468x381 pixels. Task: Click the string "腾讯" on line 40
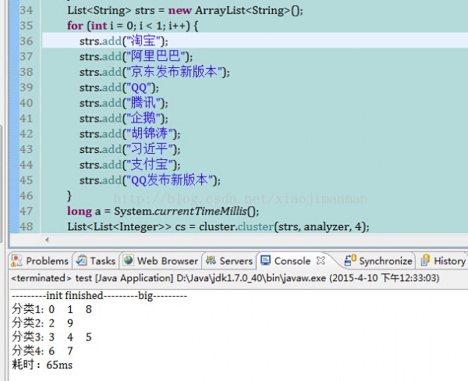[144, 103]
